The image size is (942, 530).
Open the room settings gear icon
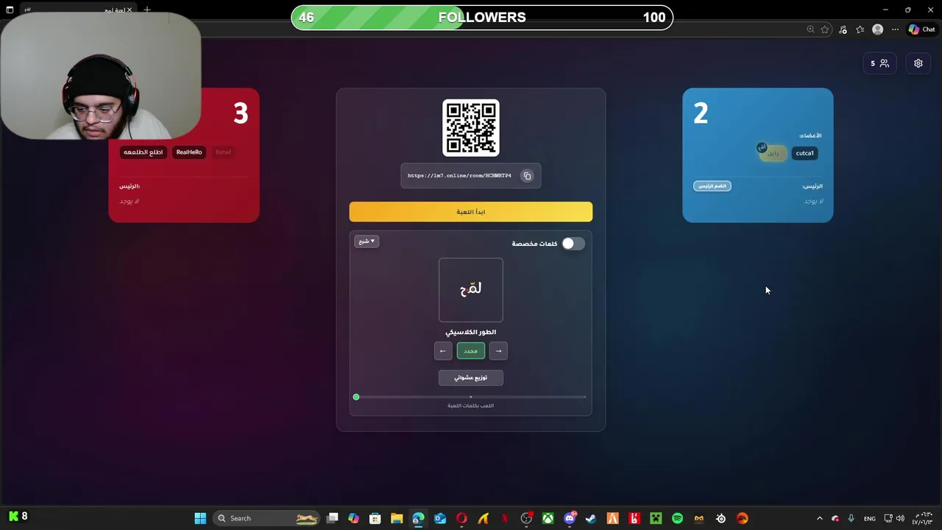point(918,63)
